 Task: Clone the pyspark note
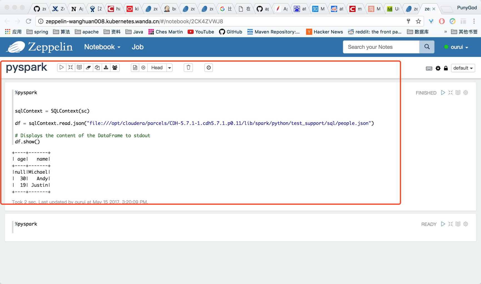pyautogui.click(x=97, y=68)
